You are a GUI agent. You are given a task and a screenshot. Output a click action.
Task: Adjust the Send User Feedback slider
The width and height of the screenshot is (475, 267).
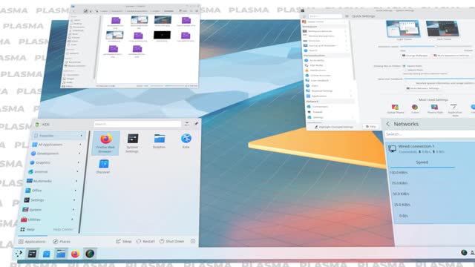[x=439, y=79]
